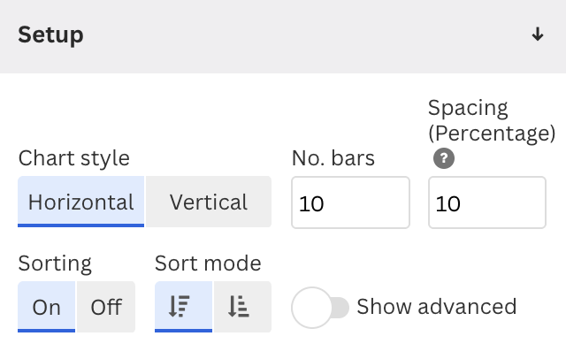Focus the No. bars input field
The height and width of the screenshot is (359, 566).
(350, 202)
